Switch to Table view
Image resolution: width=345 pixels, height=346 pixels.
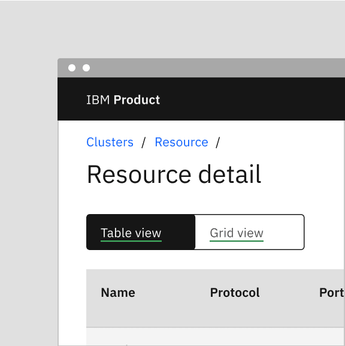(141, 232)
